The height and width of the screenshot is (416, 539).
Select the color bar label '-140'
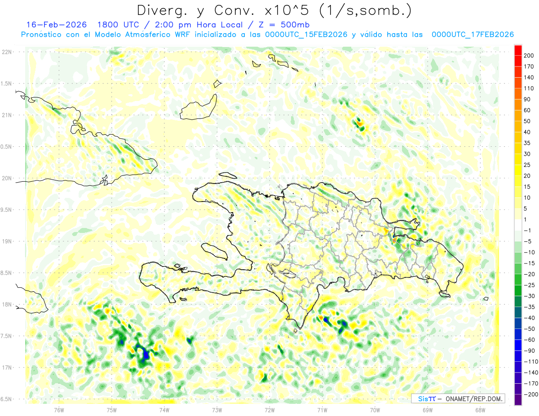coord(531,373)
